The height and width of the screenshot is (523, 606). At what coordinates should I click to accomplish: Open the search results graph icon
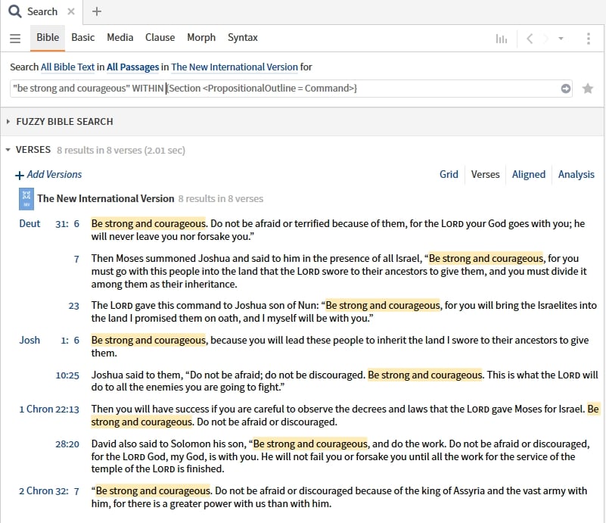pos(502,39)
